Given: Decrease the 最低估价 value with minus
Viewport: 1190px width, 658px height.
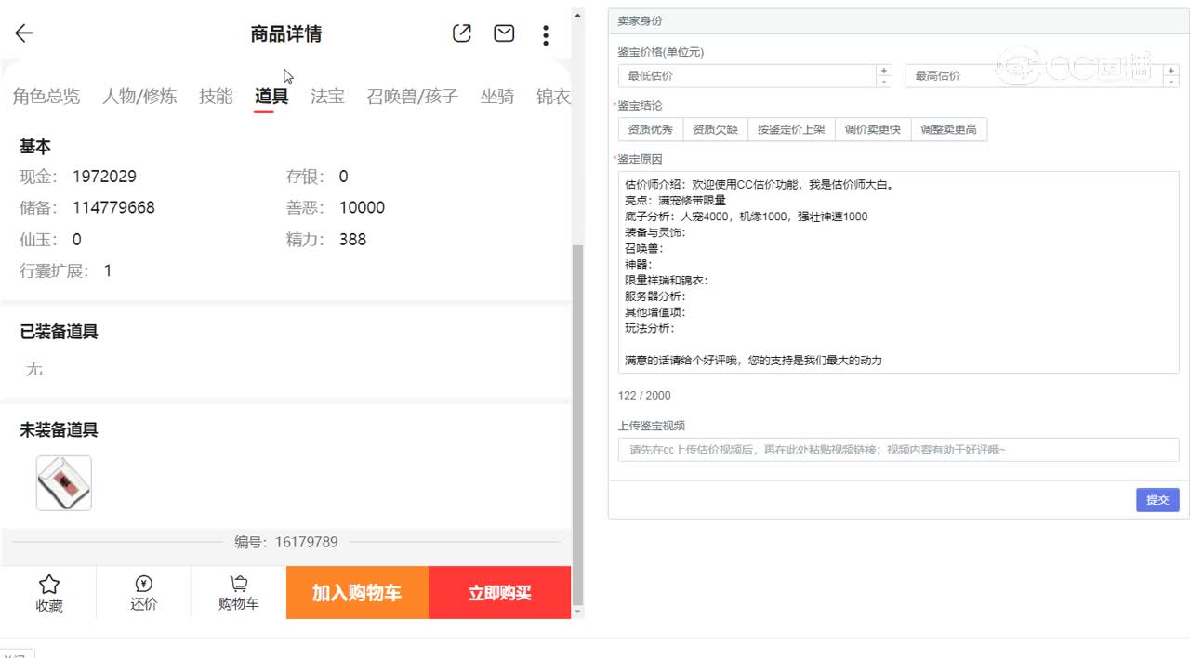Looking at the screenshot, I should (884, 82).
